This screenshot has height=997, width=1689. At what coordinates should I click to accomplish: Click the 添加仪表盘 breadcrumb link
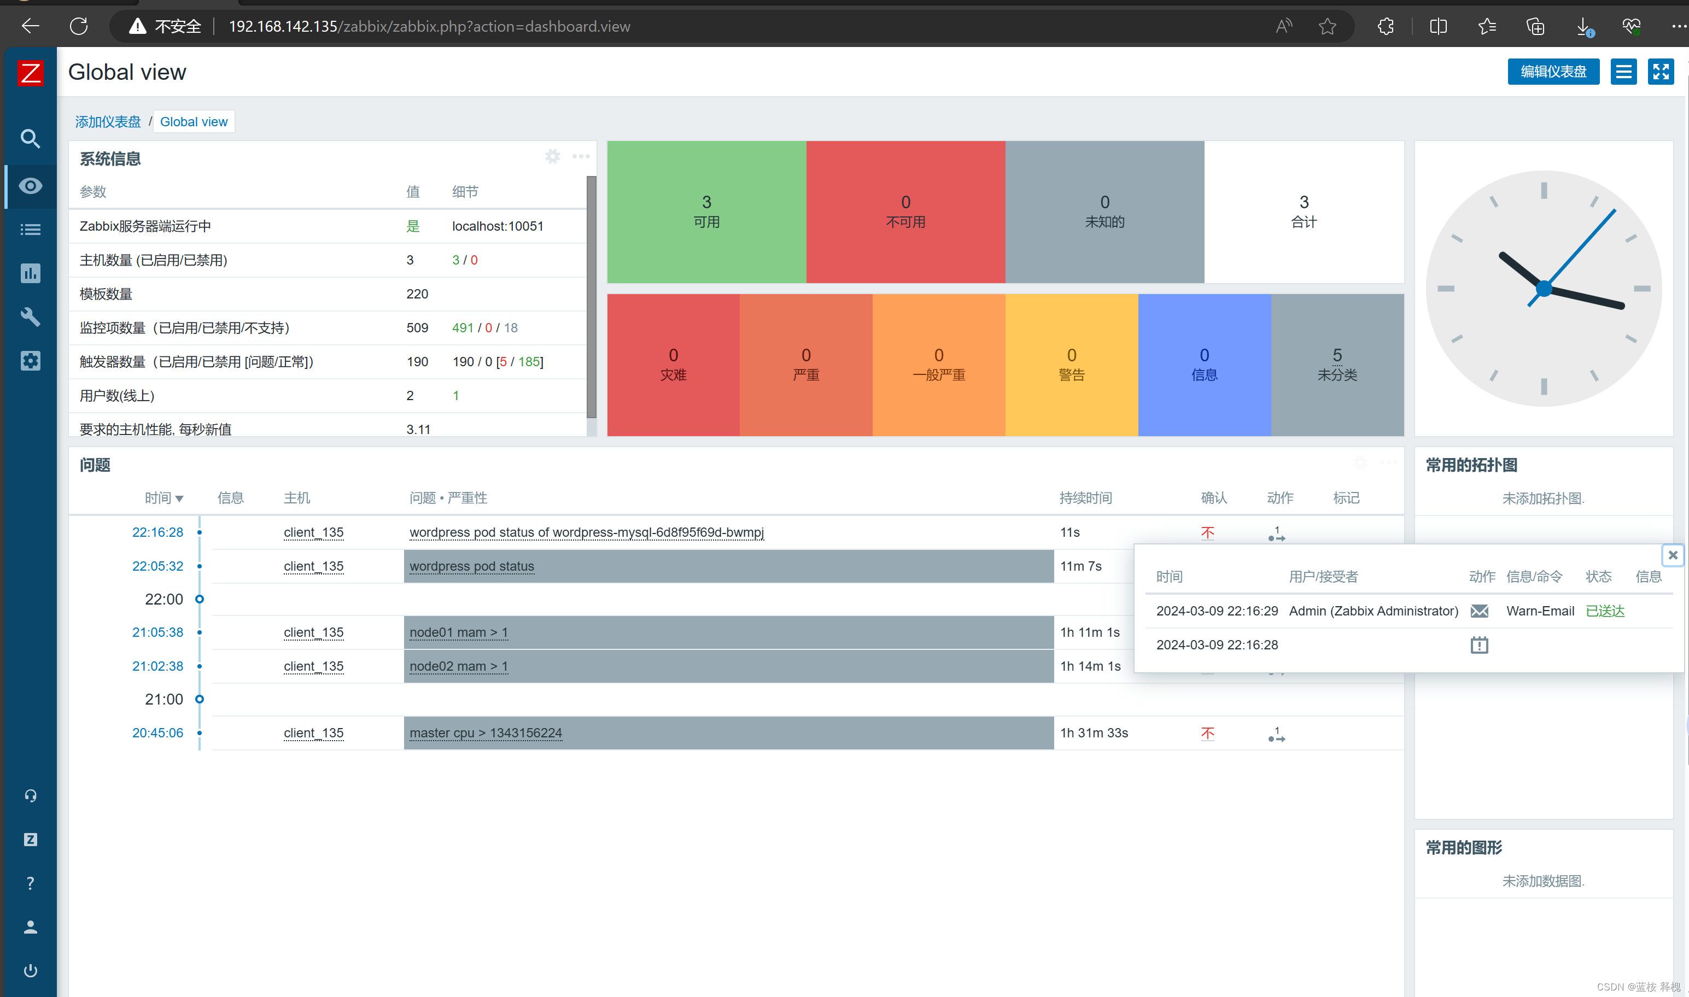[108, 121]
